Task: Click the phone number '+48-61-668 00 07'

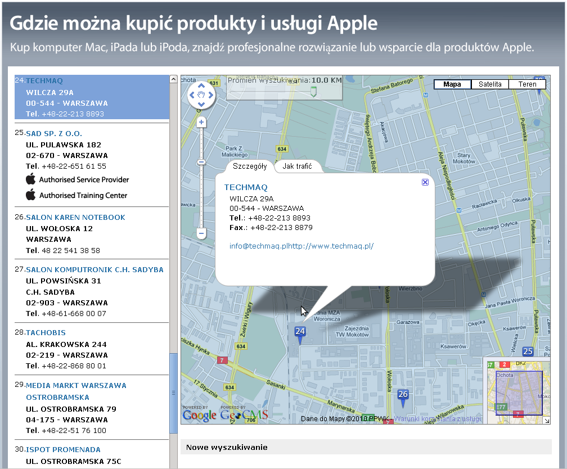Action: [74, 314]
